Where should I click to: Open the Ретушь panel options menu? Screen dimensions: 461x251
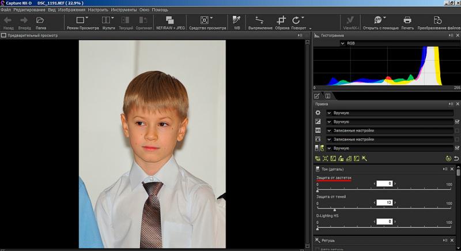(x=445, y=241)
